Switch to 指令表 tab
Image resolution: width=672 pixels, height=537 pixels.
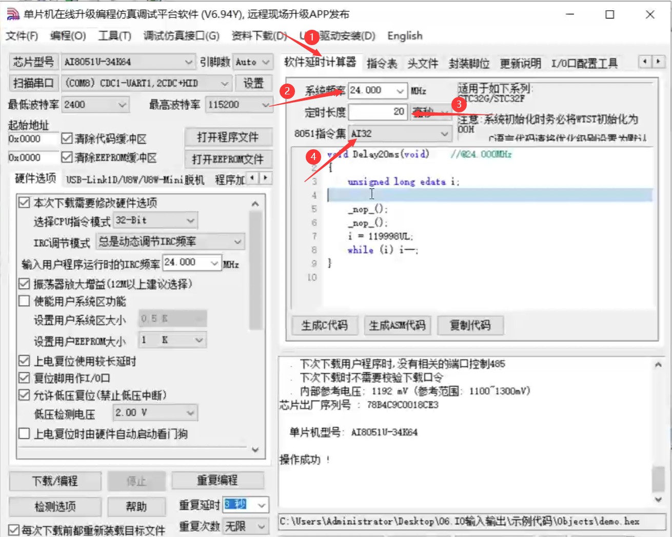[x=382, y=64]
